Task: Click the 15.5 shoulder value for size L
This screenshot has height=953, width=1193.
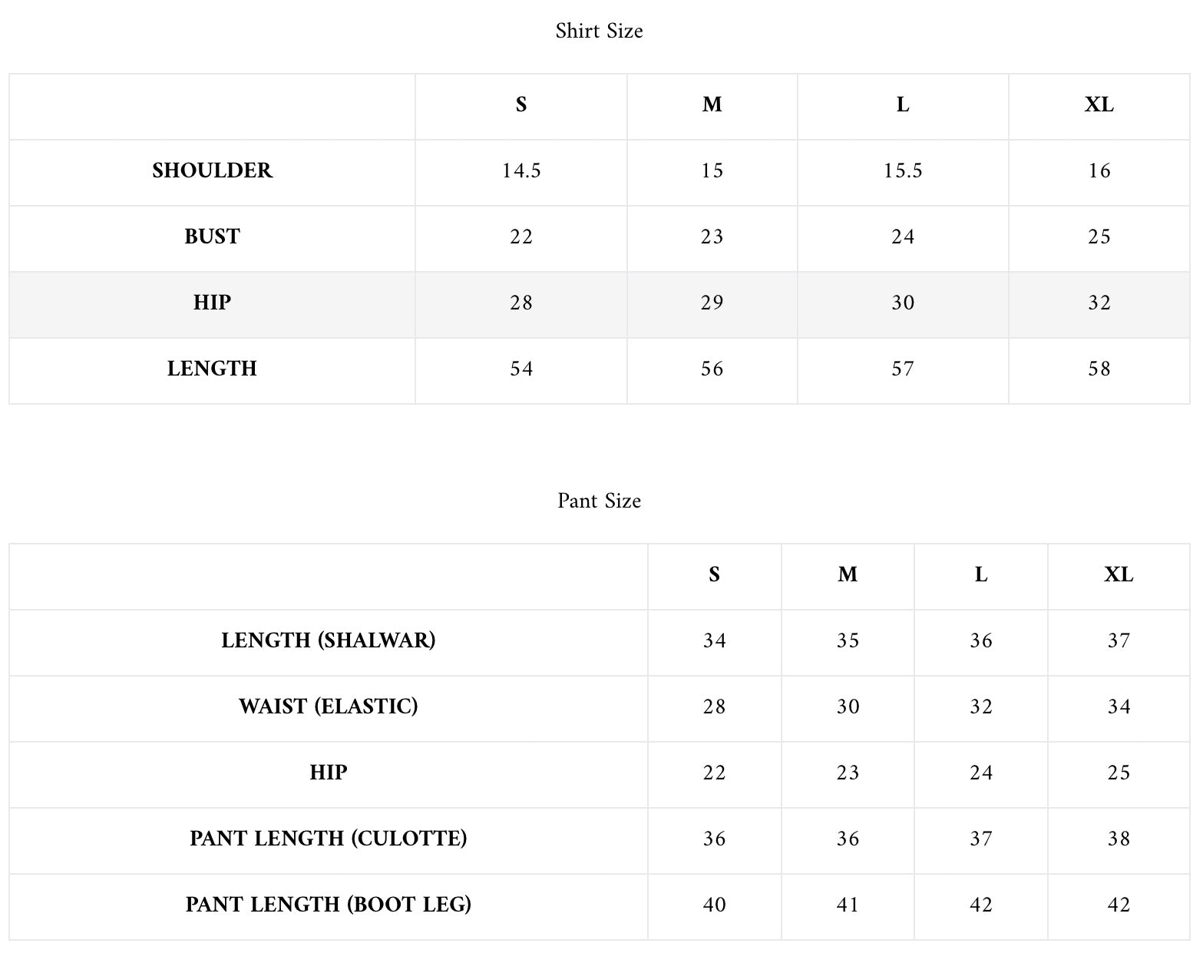Action: tap(903, 170)
